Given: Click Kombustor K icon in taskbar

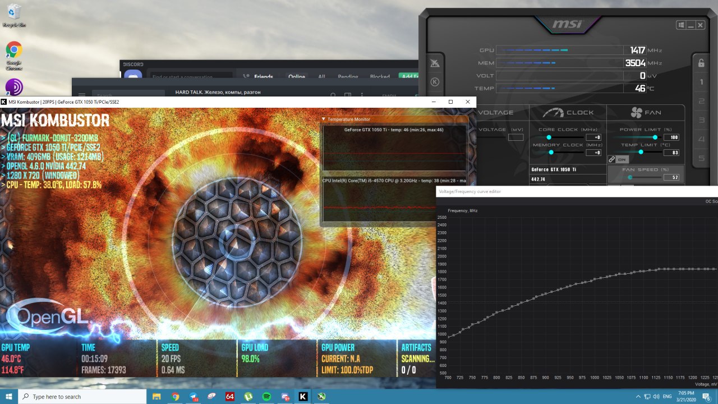Looking at the screenshot, I should click(303, 396).
